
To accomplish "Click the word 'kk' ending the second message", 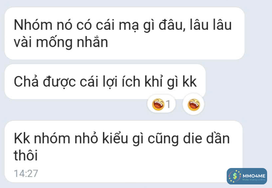I will click(x=189, y=81).
